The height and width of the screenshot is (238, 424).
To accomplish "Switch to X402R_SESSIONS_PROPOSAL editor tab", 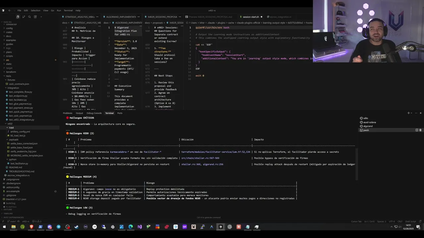I will tap(162, 17).
